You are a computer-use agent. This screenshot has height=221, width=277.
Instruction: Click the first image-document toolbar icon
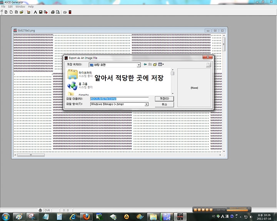point(6,12)
